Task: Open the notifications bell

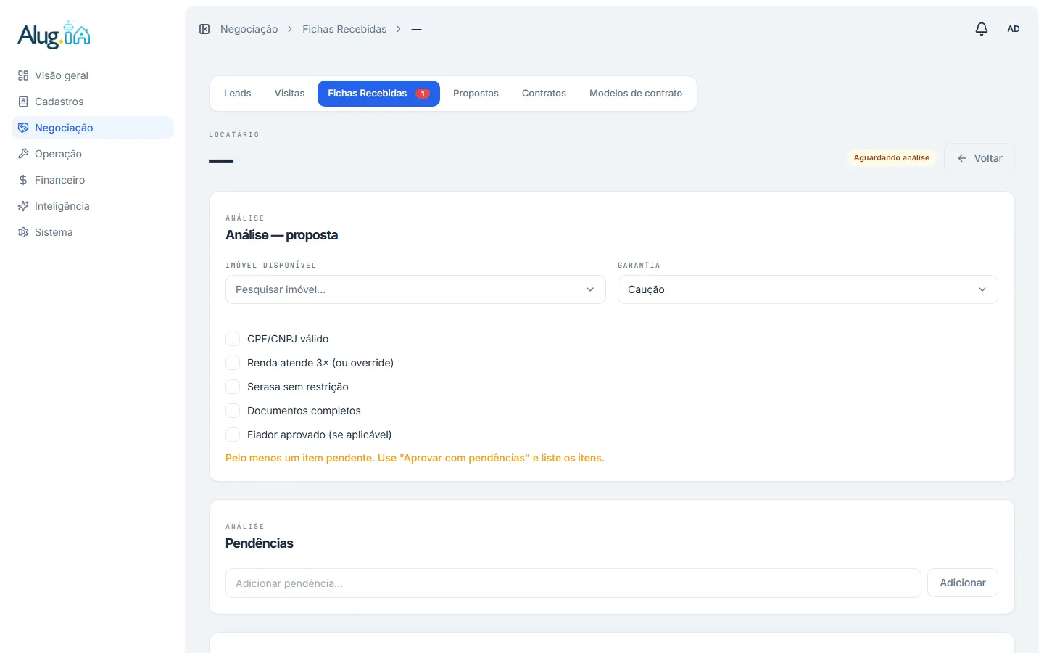Action: 982,29
